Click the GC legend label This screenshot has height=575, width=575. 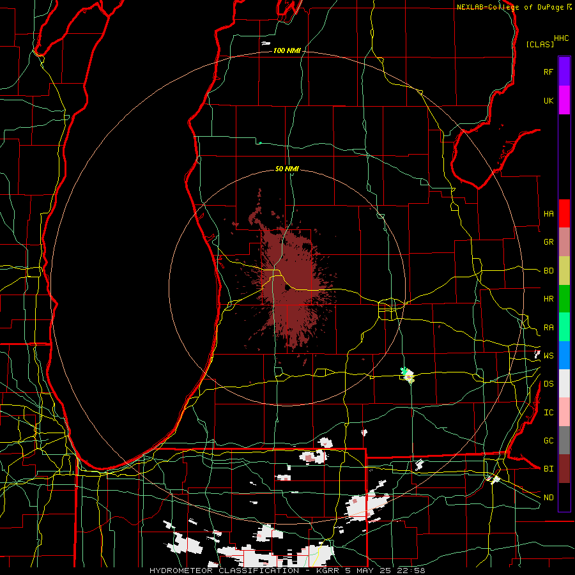coord(549,440)
